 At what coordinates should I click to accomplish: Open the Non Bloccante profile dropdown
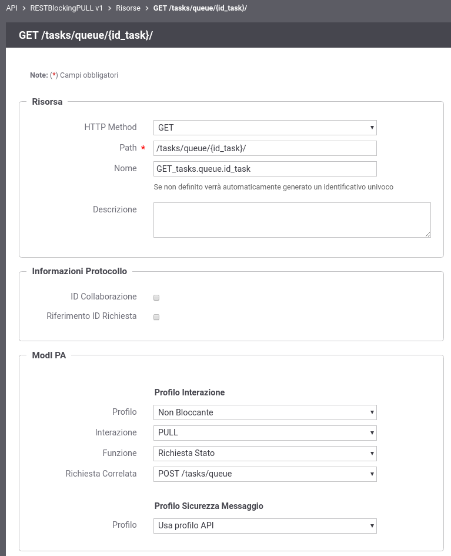click(x=265, y=412)
